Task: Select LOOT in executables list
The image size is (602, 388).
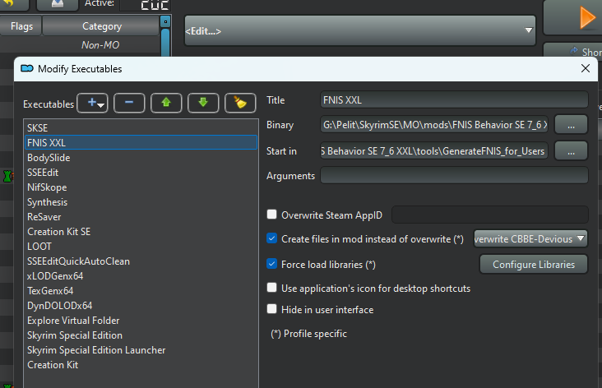Action: [141, 246]
